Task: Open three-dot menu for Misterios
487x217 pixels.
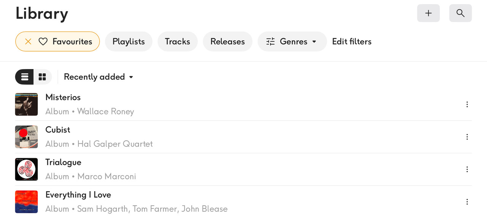Action: [x=467, y=104]
